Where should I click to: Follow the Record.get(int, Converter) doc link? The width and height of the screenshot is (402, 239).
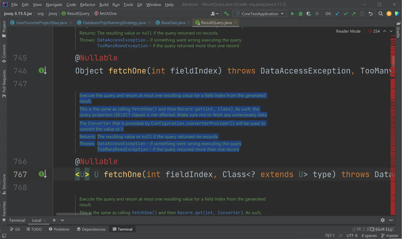click(x=210, y=213)
